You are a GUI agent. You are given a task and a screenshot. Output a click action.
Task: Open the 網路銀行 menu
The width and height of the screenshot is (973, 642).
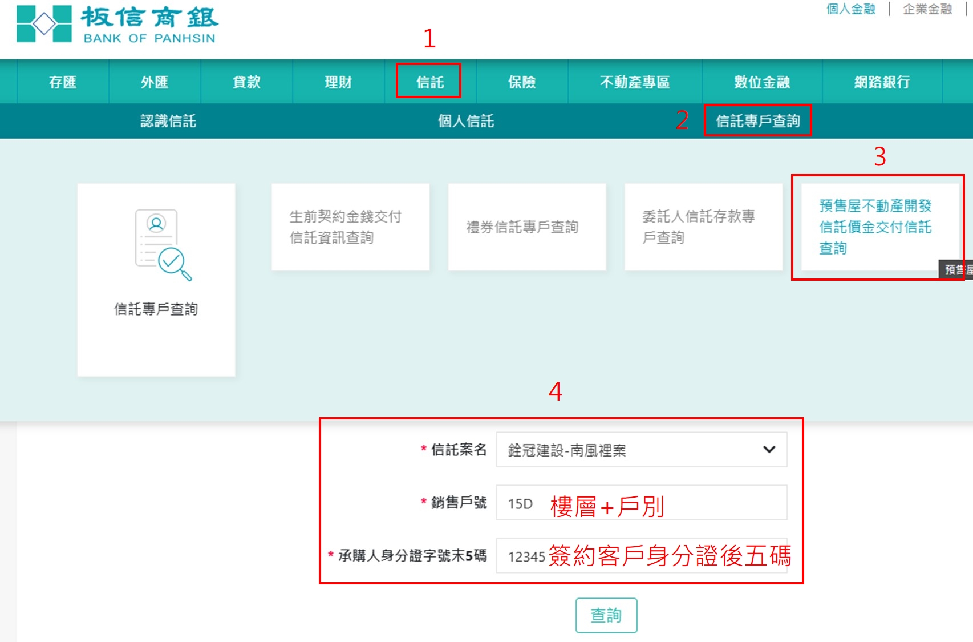coord(882,82)
